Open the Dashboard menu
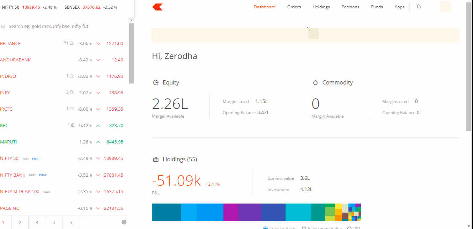This screenshot has width=473, height=229. click(265, 7)
